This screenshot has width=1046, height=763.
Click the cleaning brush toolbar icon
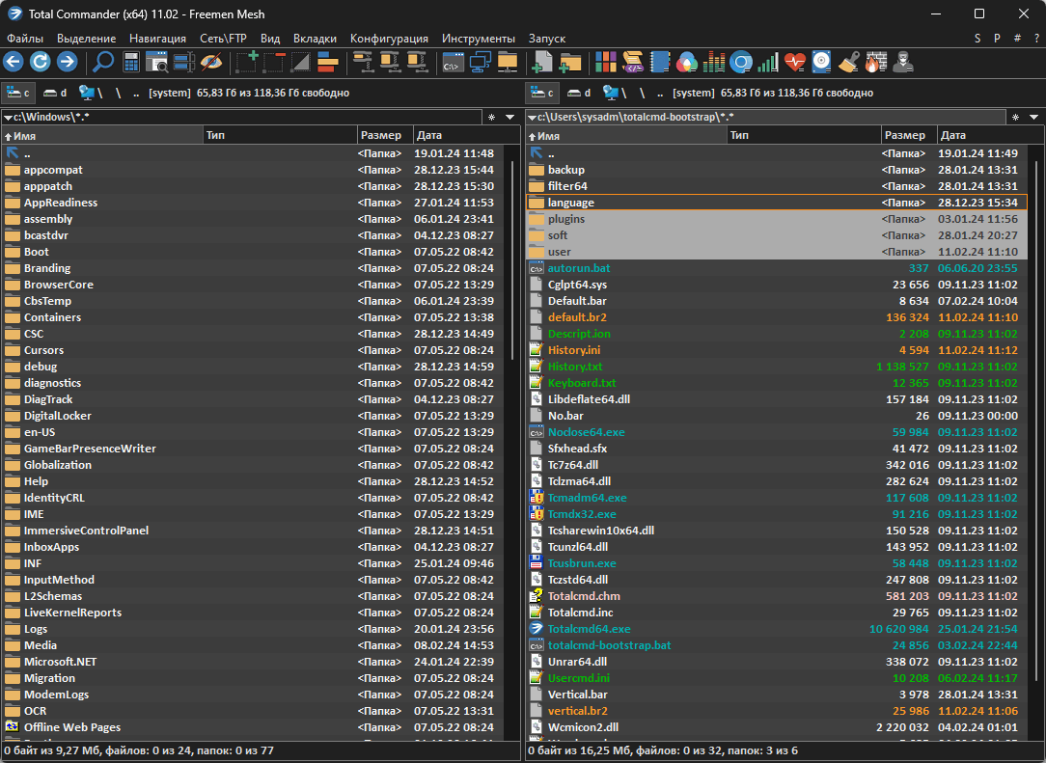tap(848, 63)
